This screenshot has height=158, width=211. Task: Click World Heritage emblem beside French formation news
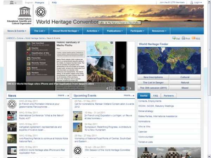12,104
